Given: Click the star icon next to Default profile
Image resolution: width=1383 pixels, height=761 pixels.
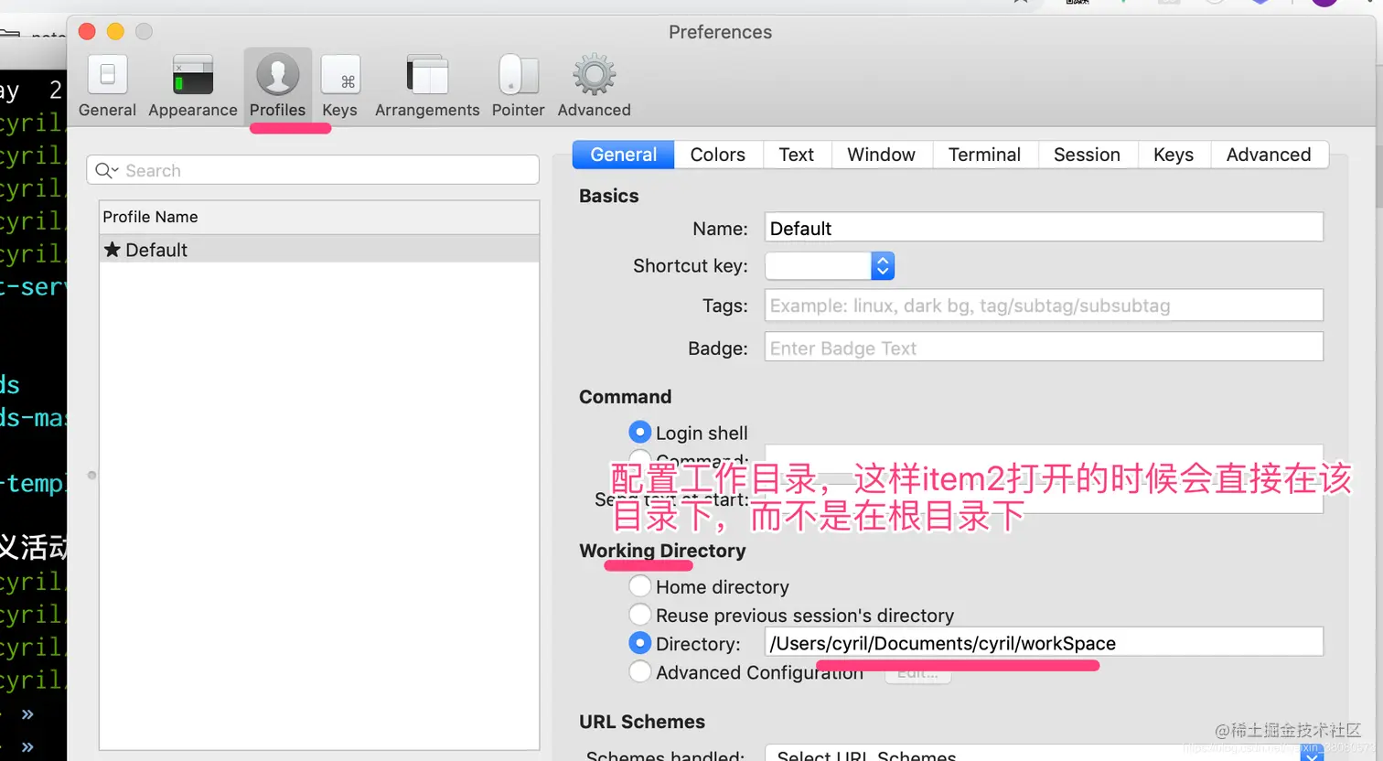Looking at the screenshot, I should [113, 250].
